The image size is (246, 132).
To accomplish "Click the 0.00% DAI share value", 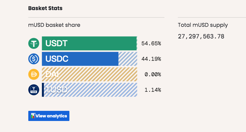I will tap(153, 74).
